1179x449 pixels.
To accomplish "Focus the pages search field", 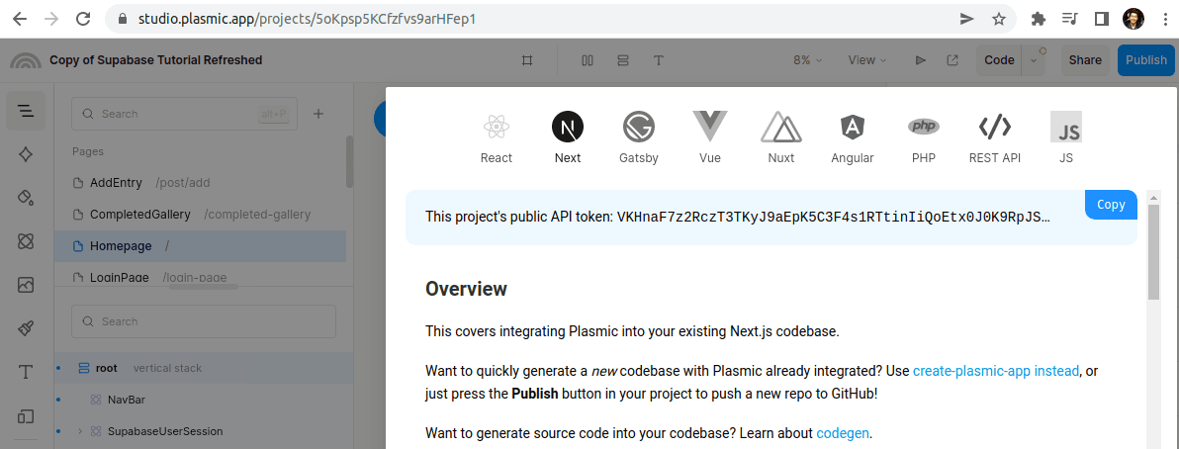I will (184, 114).
